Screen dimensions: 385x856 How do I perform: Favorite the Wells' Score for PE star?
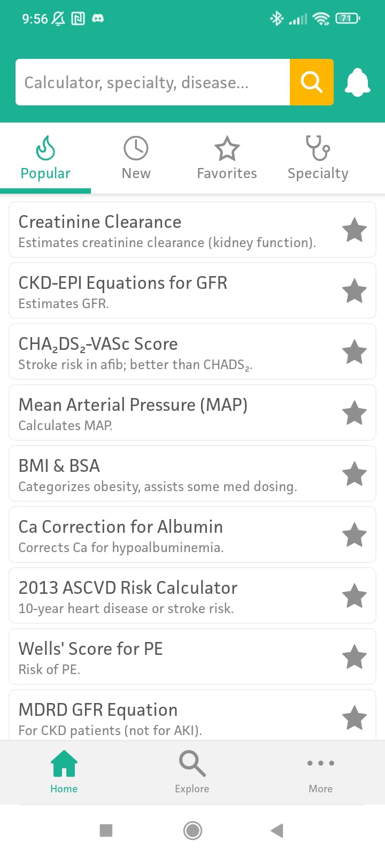(354, 657)
